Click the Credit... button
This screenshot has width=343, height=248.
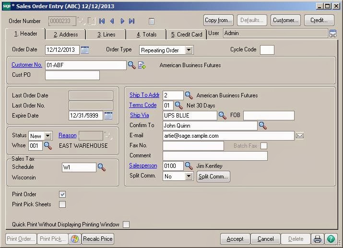(319, 20)
